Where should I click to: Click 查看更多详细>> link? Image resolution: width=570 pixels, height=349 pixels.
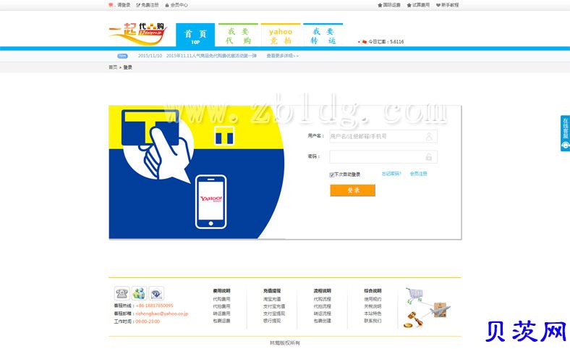click(x=282, y=56)
